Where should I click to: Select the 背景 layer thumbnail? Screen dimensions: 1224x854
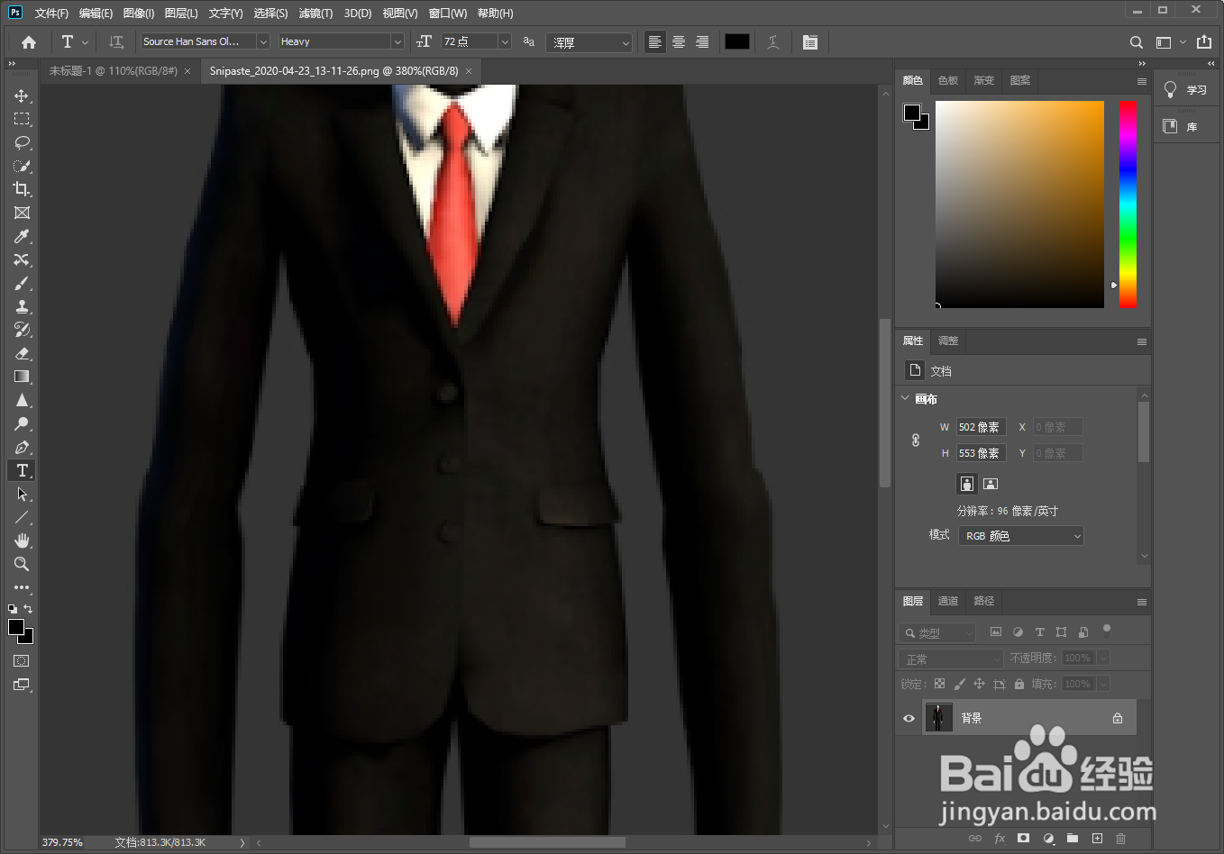(x=938, y=718)
